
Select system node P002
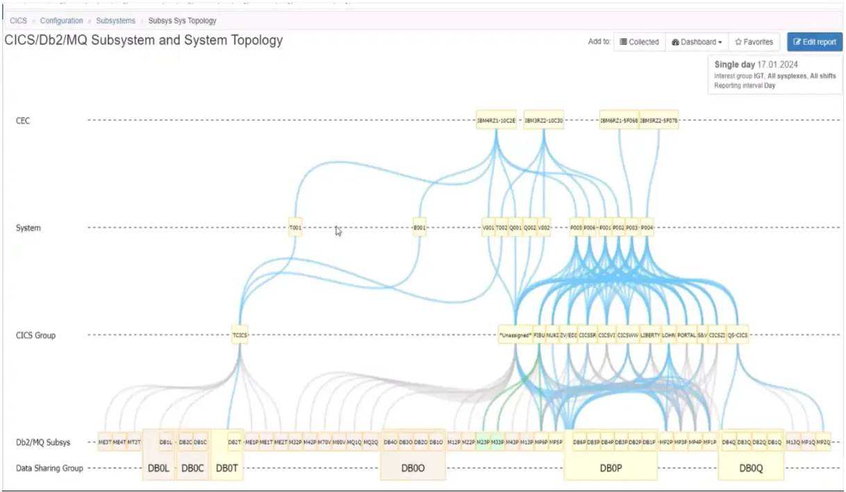point(618,228)
